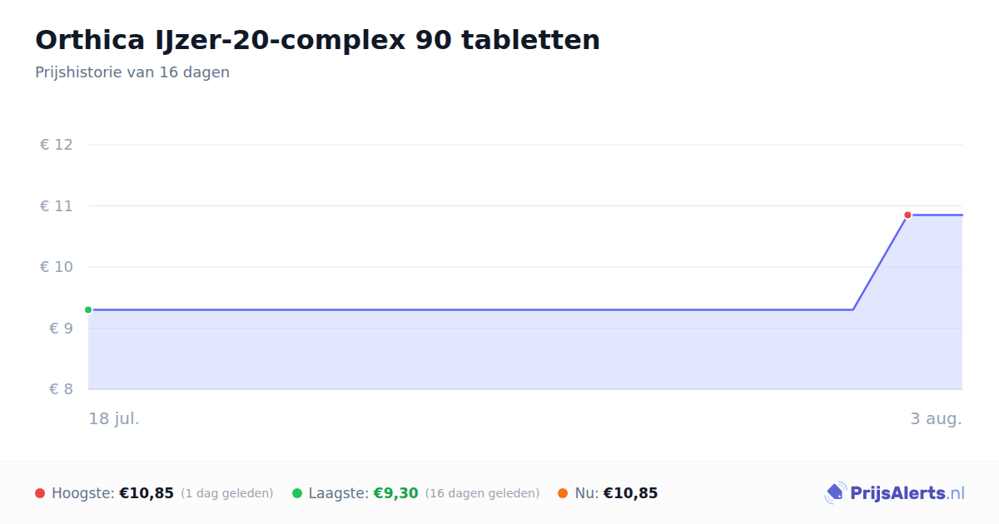Click the 'Prijshistorie van 16 dagen' subtitle
999x524 pixels.
click(132, 72)
